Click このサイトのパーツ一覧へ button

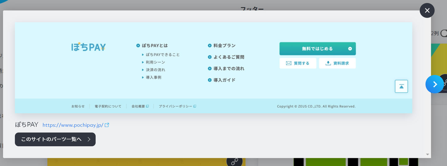coord(55,139)
